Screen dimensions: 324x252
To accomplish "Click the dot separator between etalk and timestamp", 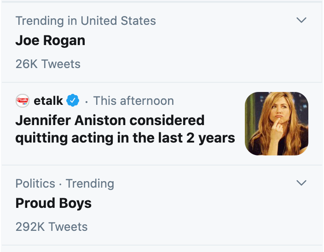I will point(87,101).
